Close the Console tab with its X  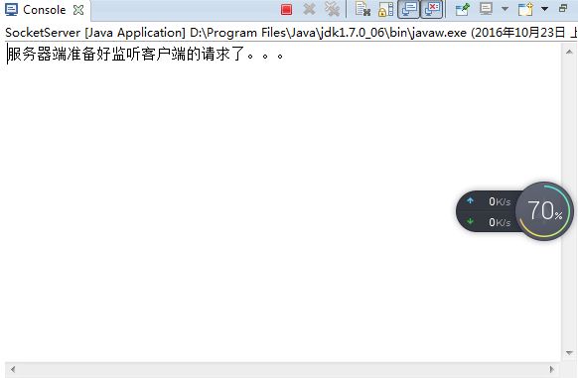[78, 10]
